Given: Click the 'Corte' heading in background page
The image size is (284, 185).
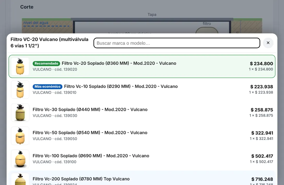Looking at the screenshot, I should coord(27,7).
